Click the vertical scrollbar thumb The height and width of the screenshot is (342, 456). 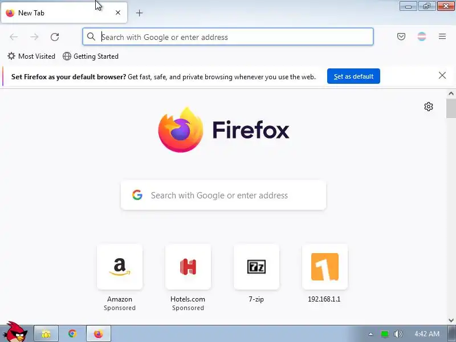tap(451, 108)
